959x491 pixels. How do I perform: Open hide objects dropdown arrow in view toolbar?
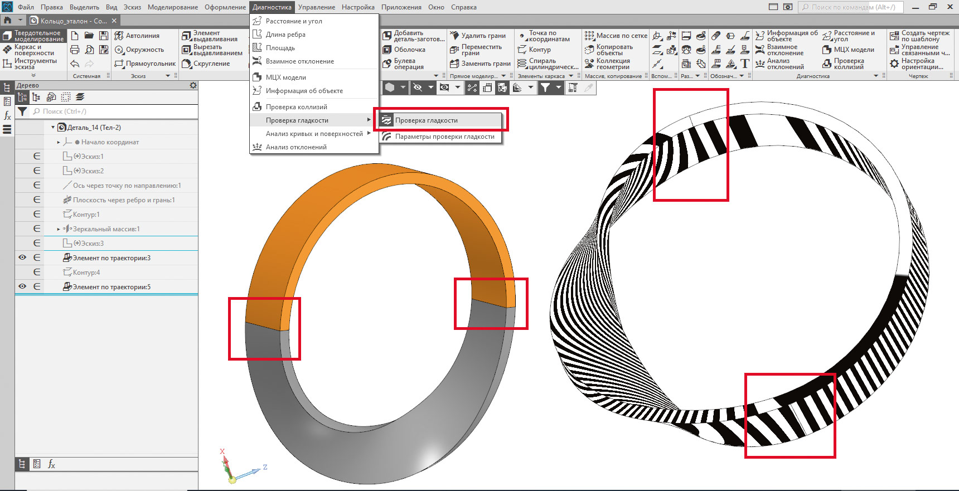[430, 87]
